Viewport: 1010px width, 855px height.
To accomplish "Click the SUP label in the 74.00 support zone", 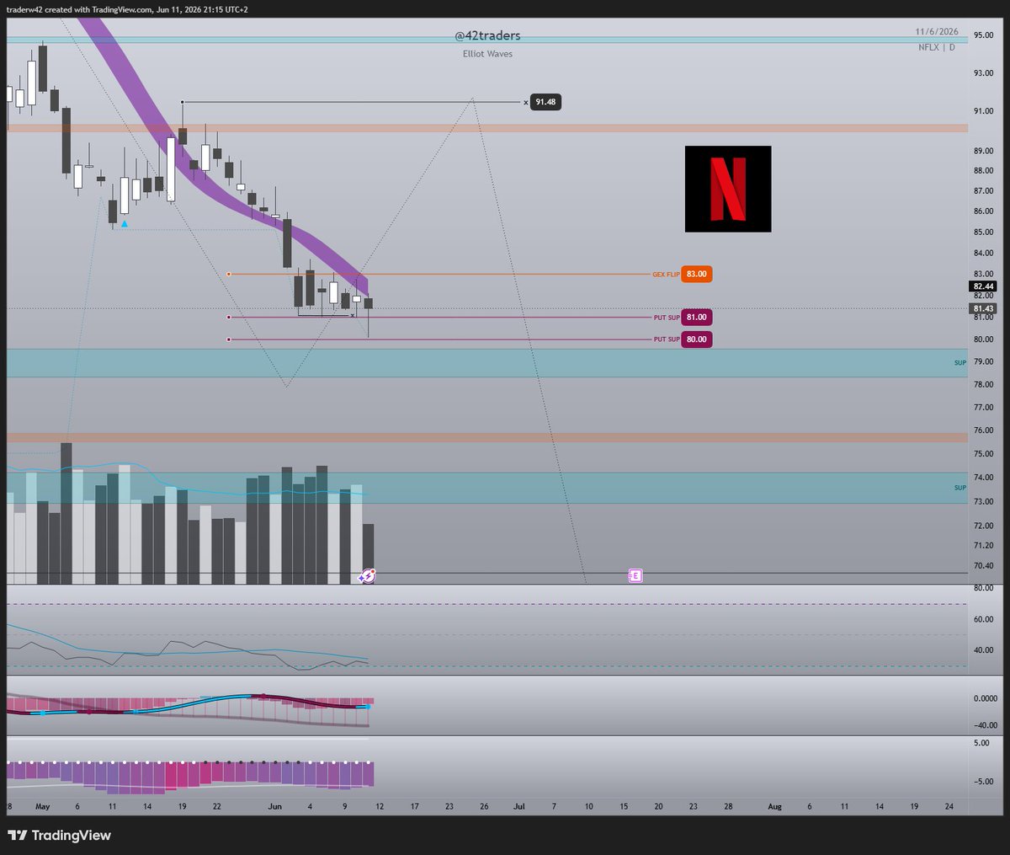I will (960, 488).
